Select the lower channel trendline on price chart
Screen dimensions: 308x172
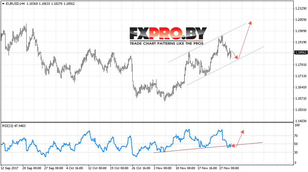tap(225, 66)
